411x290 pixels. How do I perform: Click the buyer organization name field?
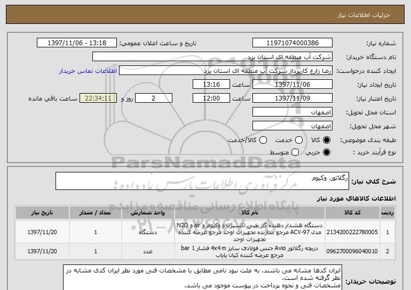(212, 57)
